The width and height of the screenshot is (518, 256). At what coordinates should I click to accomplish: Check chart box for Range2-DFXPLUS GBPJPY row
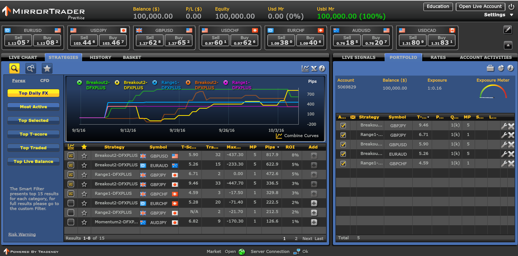pos(71,212)
